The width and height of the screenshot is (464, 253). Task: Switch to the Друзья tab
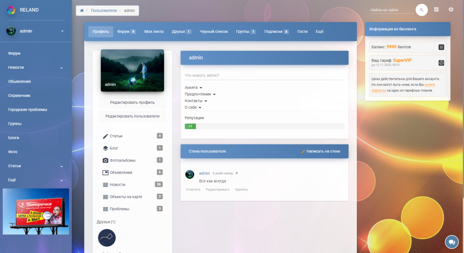[x=181, y=31]
